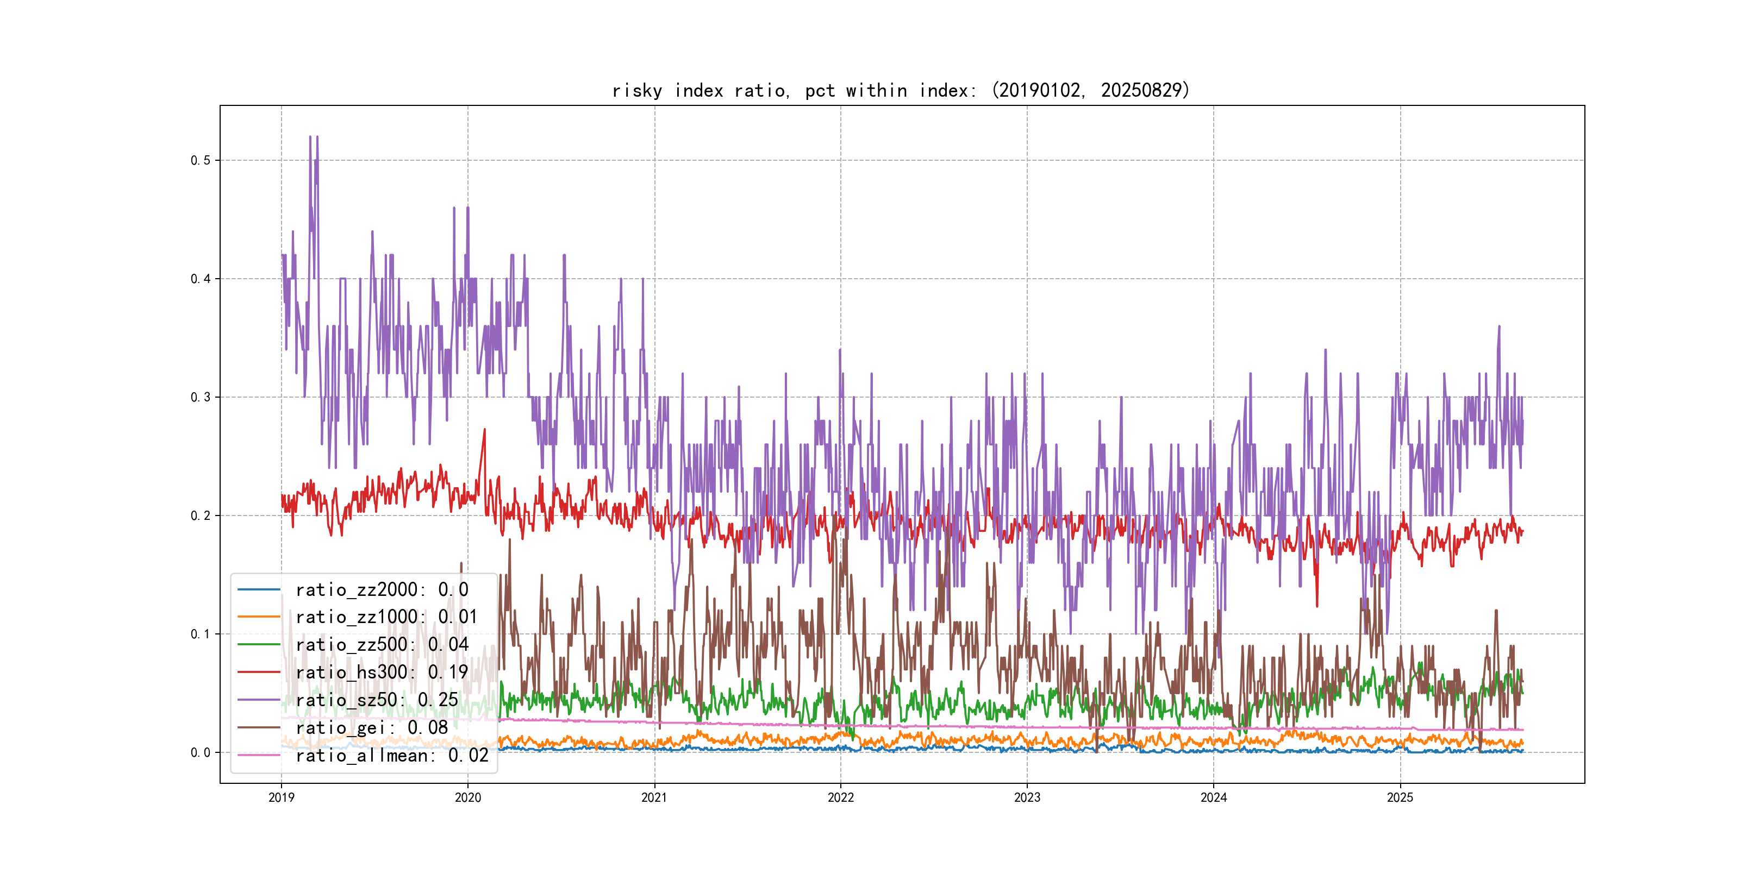Screen dimensions: 1761x880
Task: Click the ratio_hs300 legend label
Action: tap(382, 672)
